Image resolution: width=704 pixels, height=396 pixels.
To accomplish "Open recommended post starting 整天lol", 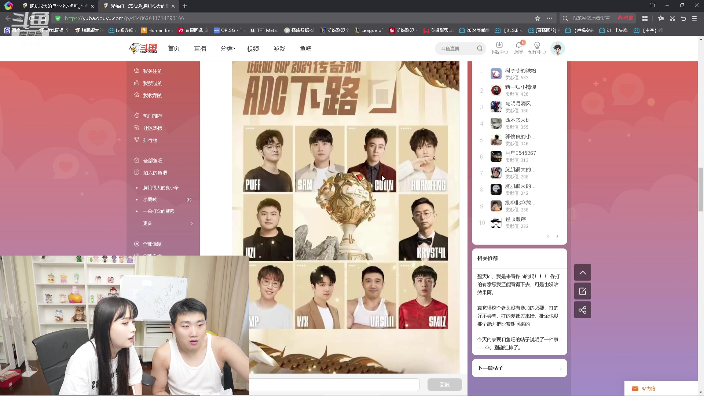I will pos(519,285).
